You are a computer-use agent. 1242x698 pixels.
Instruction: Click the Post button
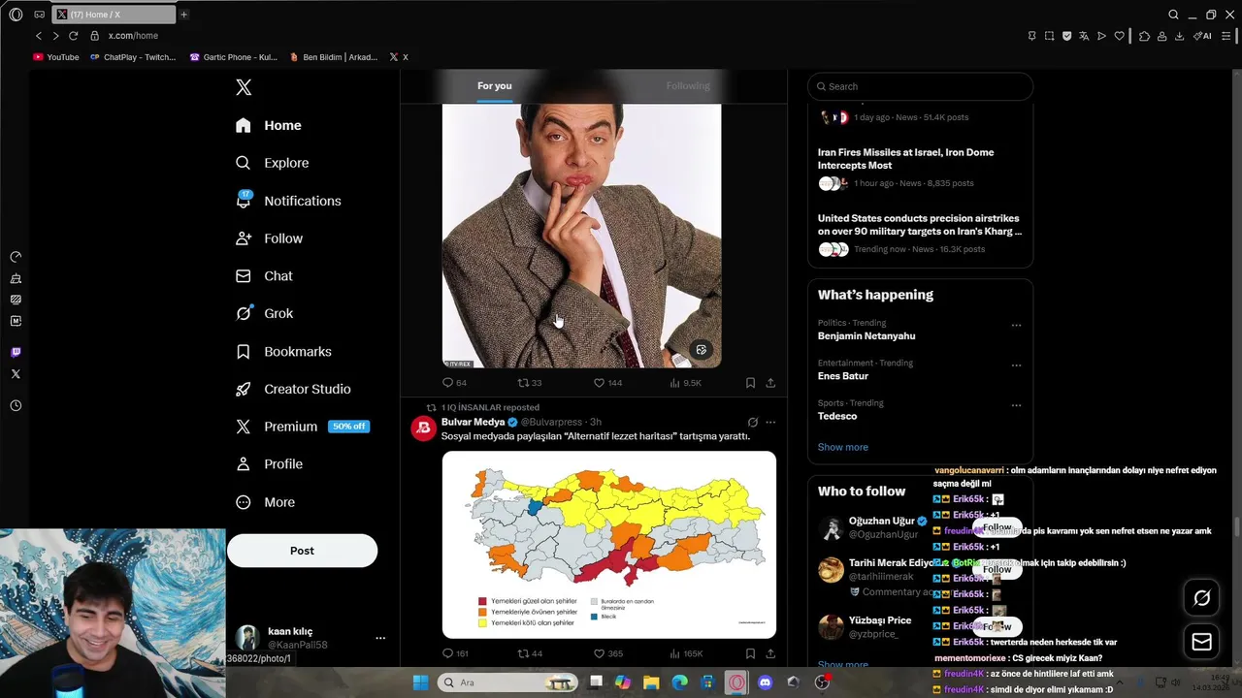302,551
